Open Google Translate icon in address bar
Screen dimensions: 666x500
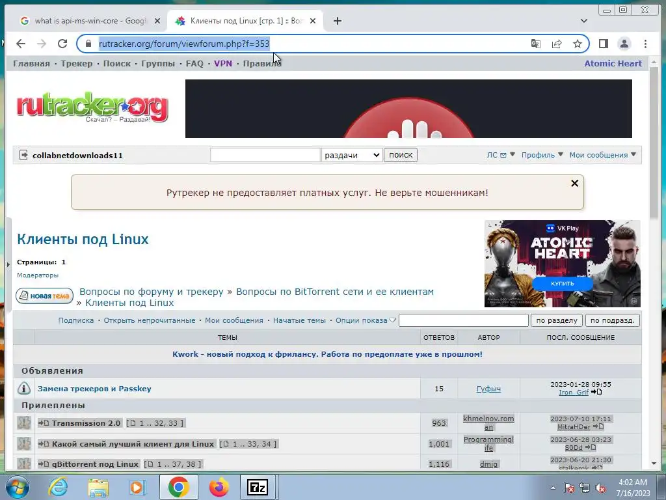coord(536,44)
